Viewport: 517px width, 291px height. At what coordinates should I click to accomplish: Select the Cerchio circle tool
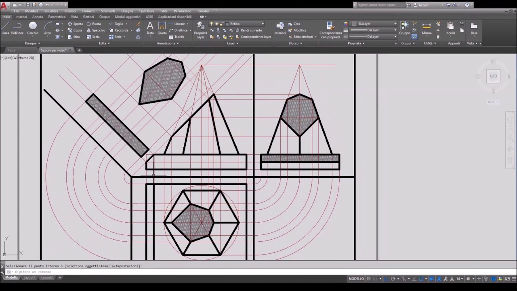[33, 28]
